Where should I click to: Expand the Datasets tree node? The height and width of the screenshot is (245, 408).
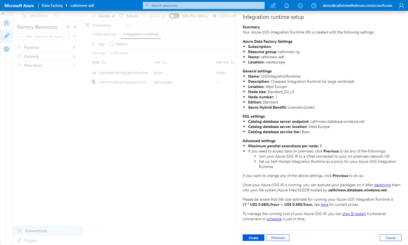20,56
